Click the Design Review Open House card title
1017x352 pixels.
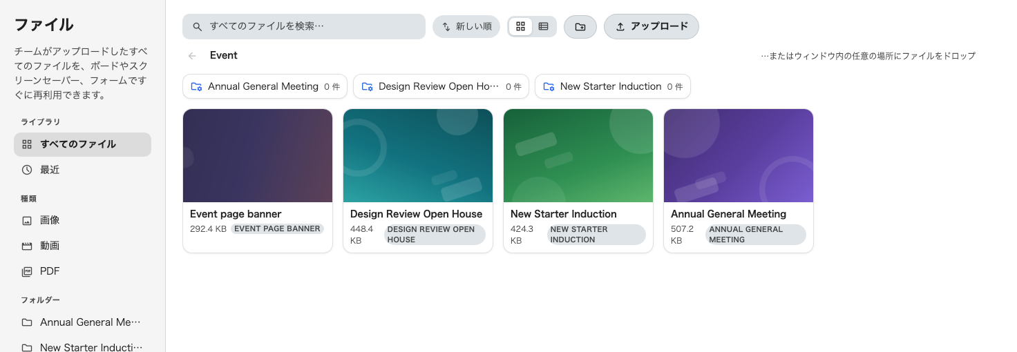(416, 214)
